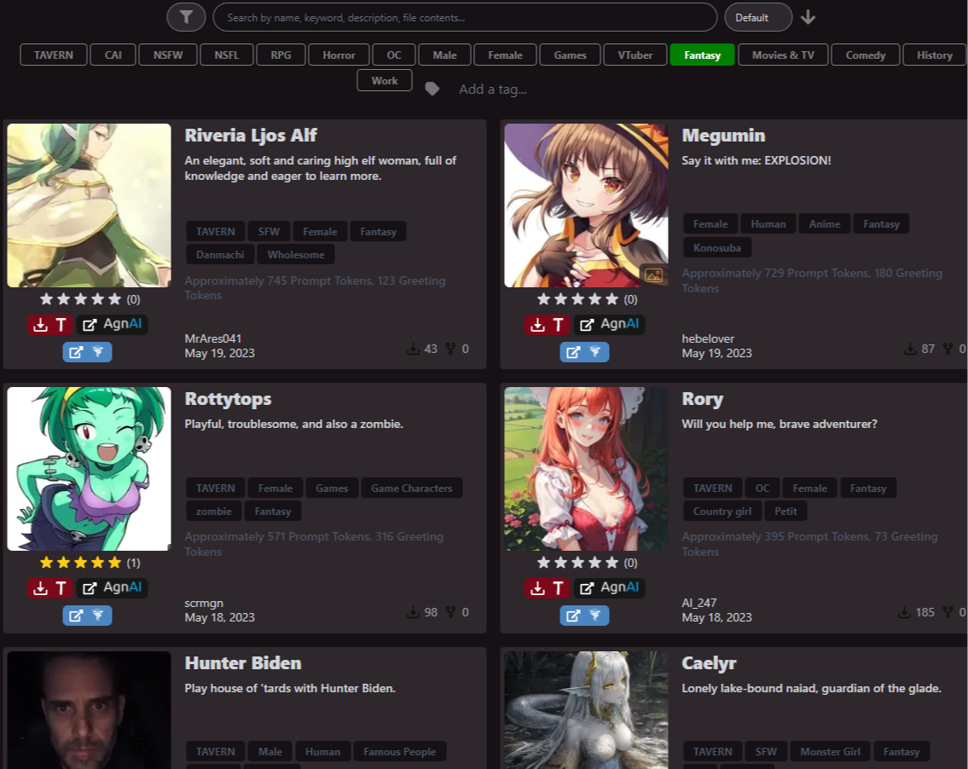Open the filter options funnel button

[x=186, y=17]
